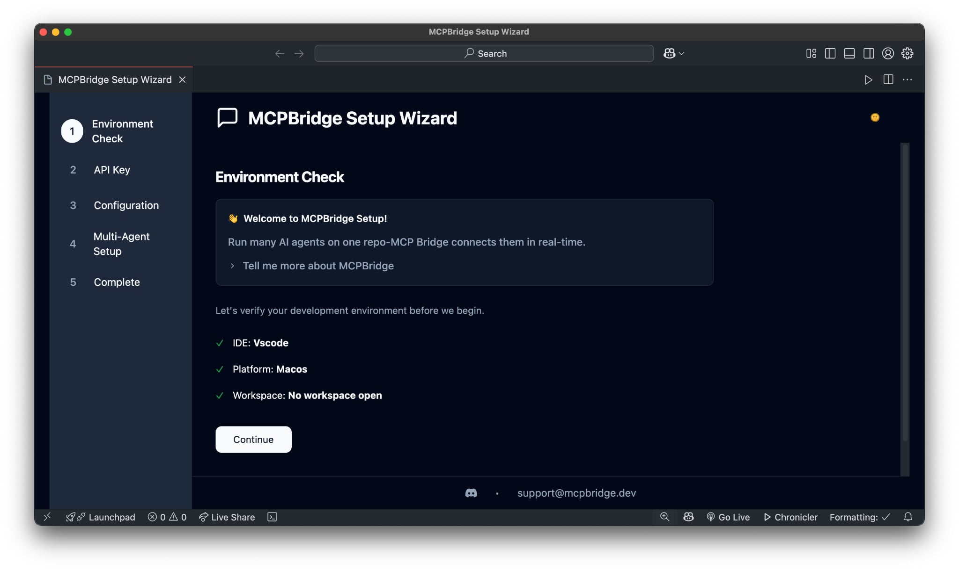Click the Manage gear icon
The image size is (959, 571).
pos(907,53)
